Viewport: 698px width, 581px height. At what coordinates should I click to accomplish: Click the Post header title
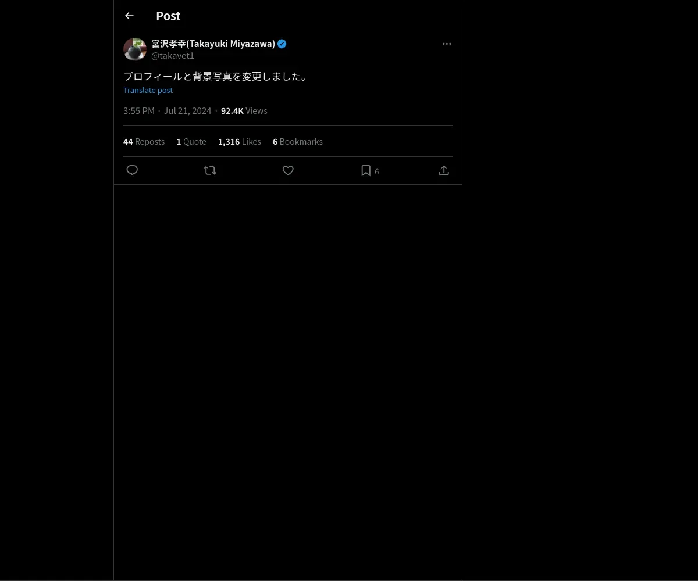click(168, 16)
